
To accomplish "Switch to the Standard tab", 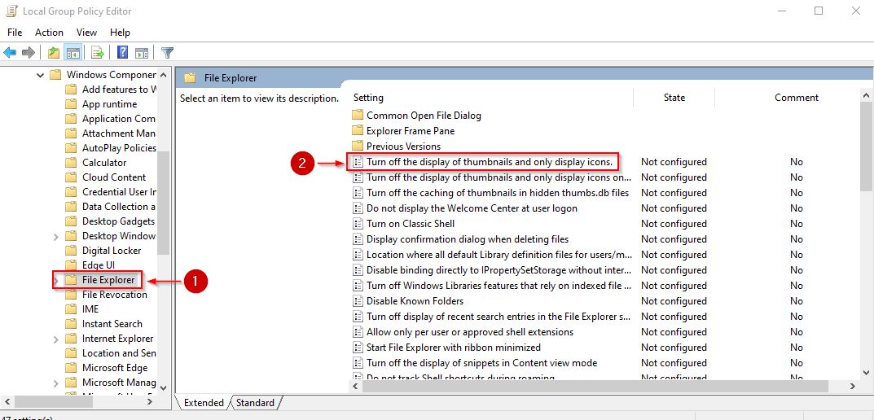I will (255, 403).
